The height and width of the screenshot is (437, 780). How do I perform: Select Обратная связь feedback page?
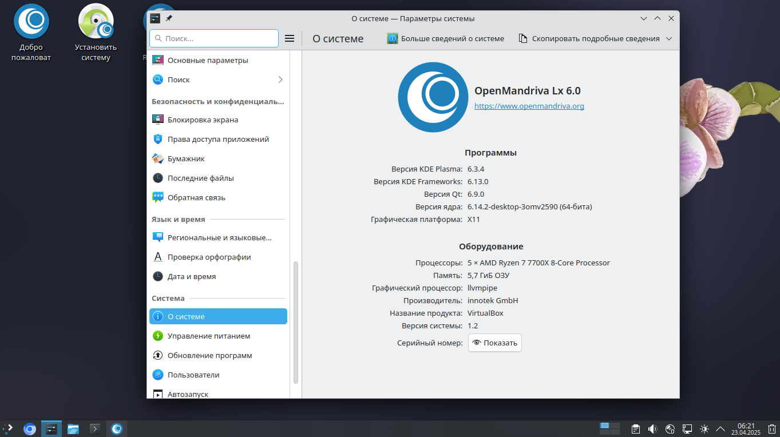tap(218, 197)
